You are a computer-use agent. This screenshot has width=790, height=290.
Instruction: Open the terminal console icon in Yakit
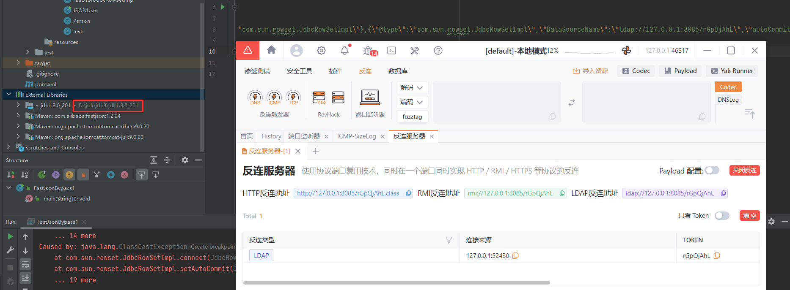[x=392, y=51]
